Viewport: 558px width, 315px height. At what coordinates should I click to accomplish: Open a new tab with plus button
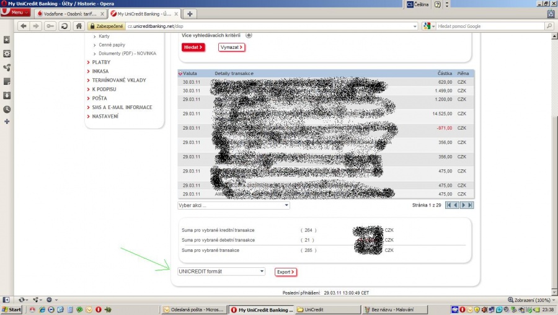point(190,14)
